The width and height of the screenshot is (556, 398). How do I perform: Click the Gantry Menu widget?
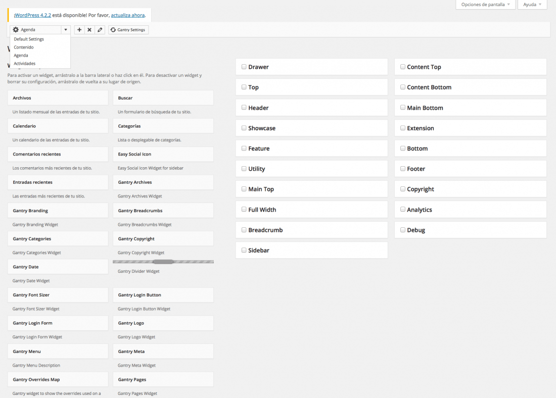pyautogui.click(x=58, y=351)
